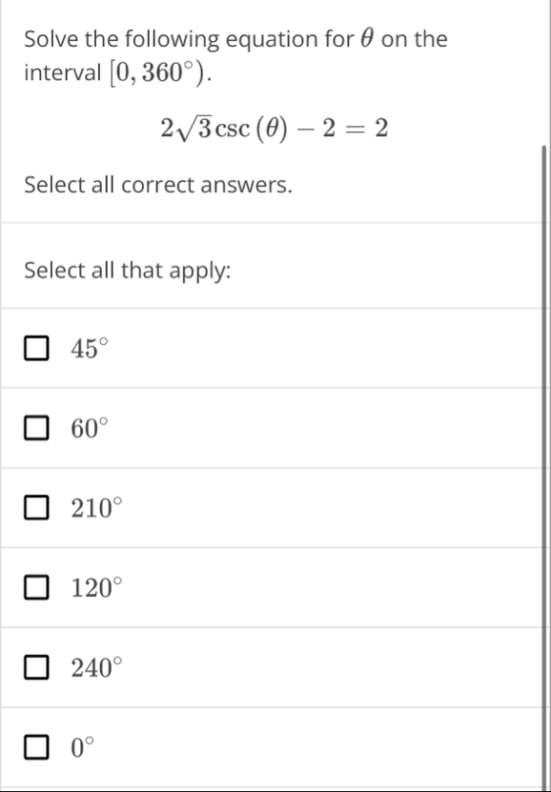Screen dimensions: 551x792
Task: Click the row containing the 240° answer
Action: click(x=276, y=668)
